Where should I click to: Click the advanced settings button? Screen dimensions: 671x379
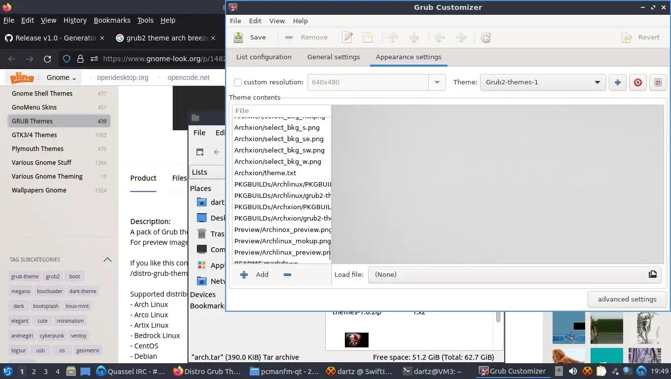pos(627,299)
